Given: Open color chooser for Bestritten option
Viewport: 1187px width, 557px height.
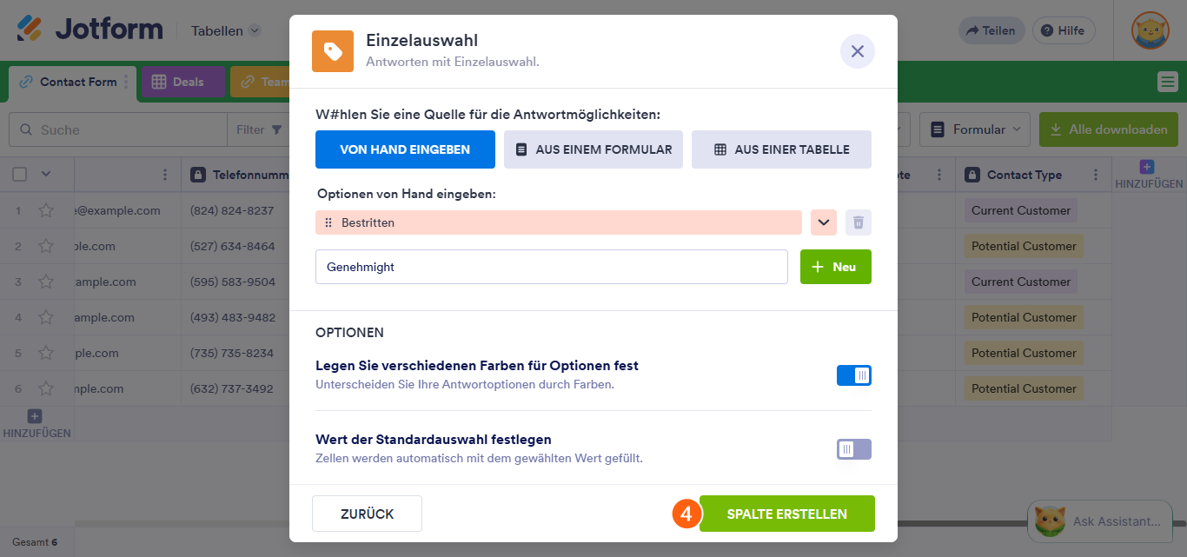Looking at the screenshot, I should (x=822, y=222).
